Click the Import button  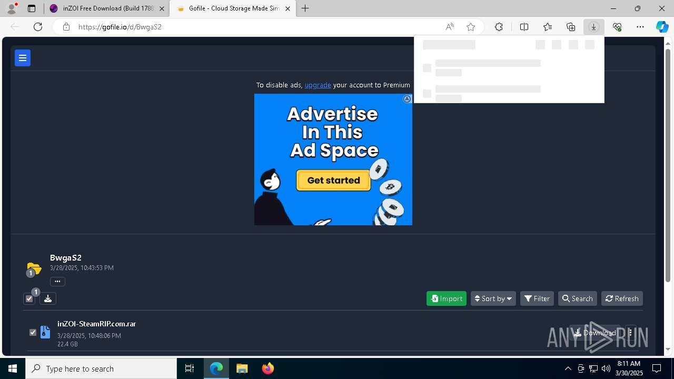pos(447,298)
